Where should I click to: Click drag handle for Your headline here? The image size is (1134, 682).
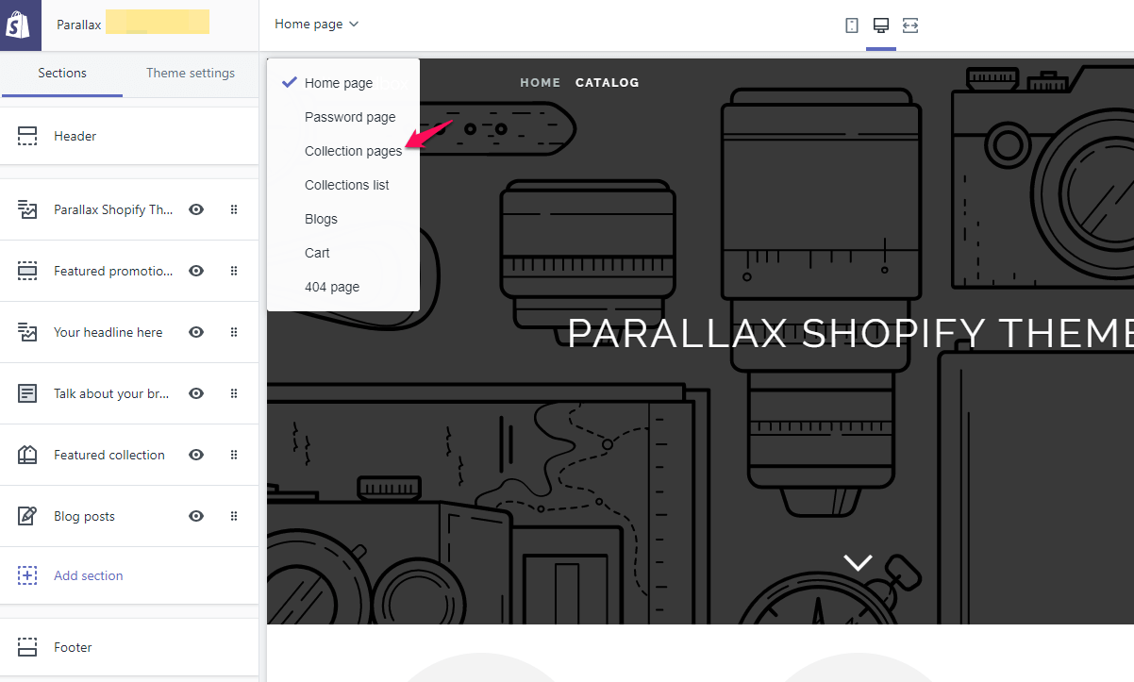coord(234,332)
